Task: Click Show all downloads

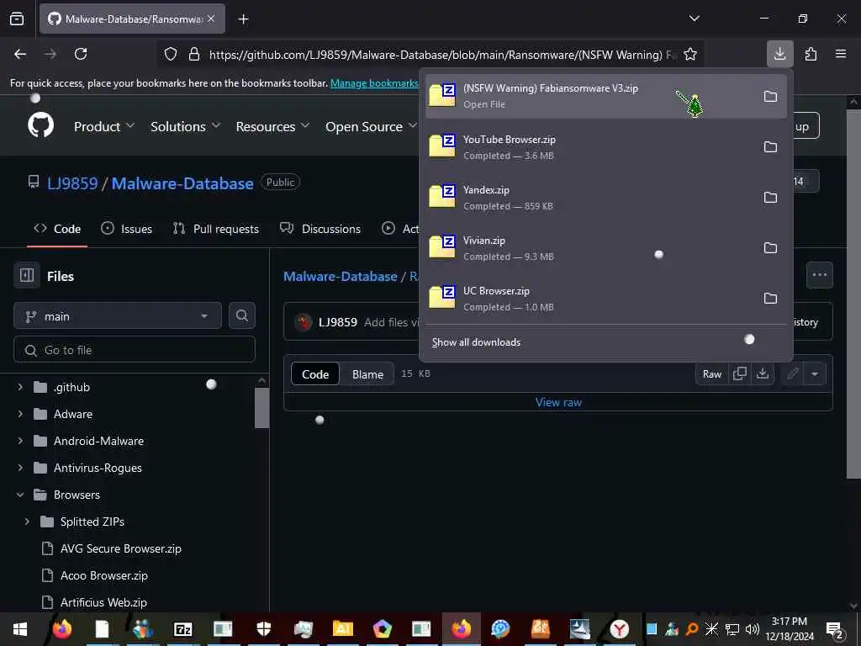Action: click(x=476, y=342)
